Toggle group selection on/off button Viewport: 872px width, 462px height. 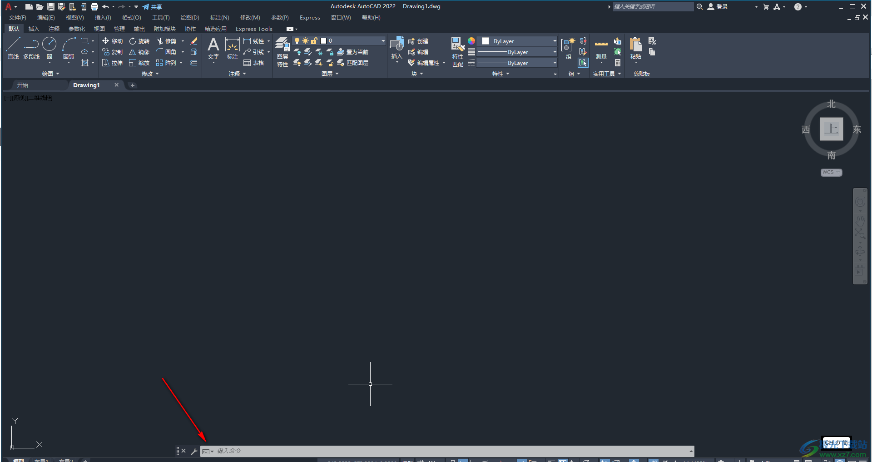tap(583, 63)
